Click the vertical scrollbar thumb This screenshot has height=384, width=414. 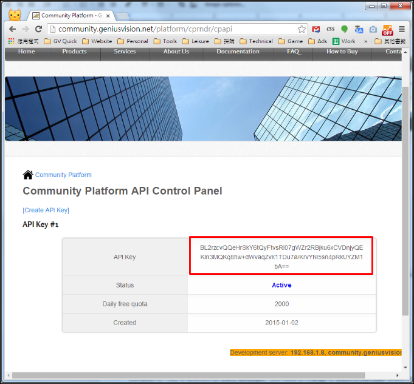[x=405, y=201]
